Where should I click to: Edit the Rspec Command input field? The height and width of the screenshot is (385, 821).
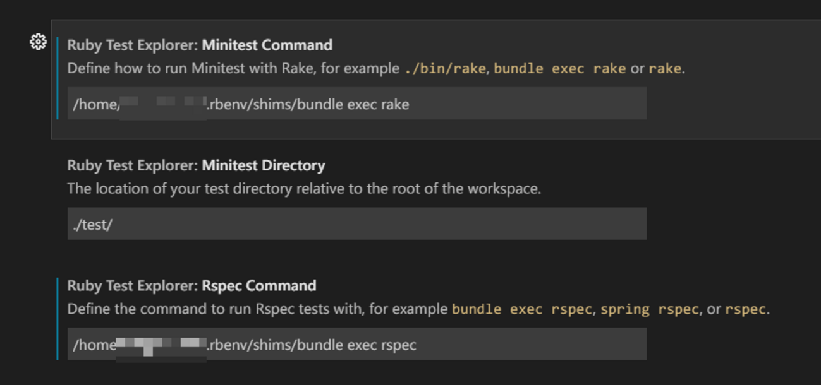pos(357,344)
